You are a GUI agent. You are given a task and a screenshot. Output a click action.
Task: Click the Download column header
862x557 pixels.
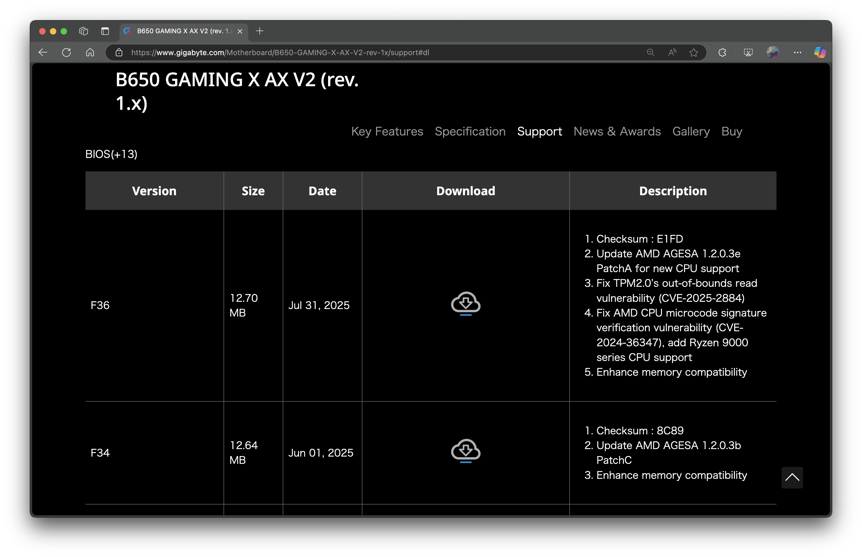[x=465, y=191]
